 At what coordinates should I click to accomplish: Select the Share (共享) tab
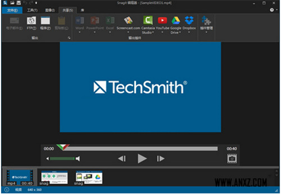[x=68, y=10]
